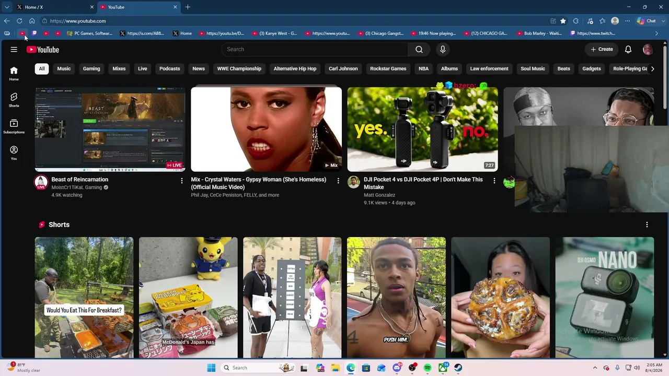Select the WWE Championship chip
669x376 pixels.
tap(239, 68)
